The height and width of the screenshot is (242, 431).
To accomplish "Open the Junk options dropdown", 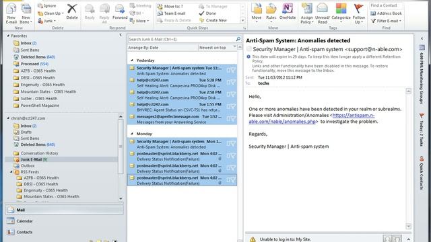I will pos(46,21).
